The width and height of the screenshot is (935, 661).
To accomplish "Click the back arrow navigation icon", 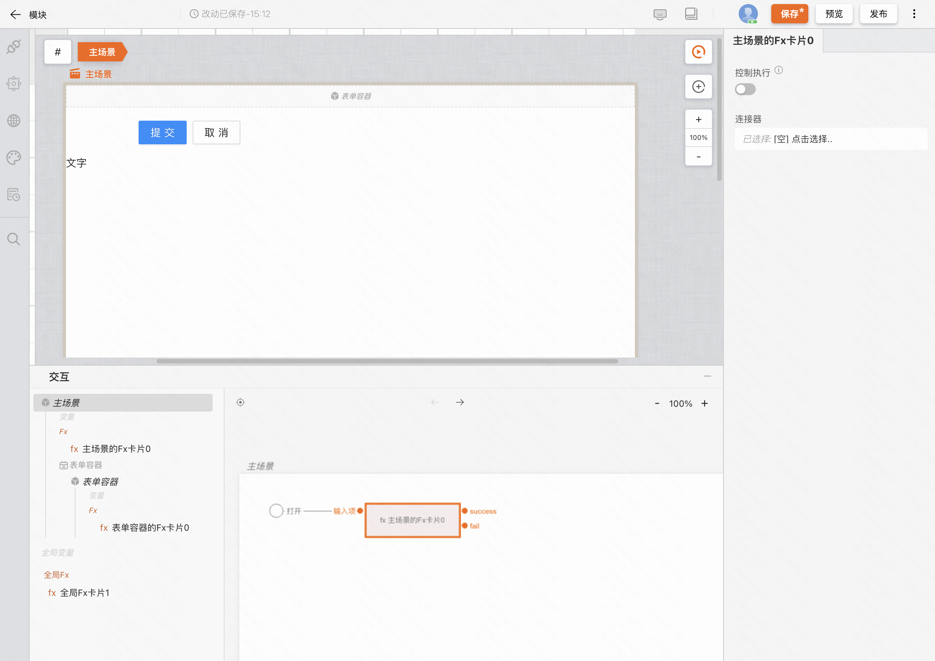I will pos(14,14).
